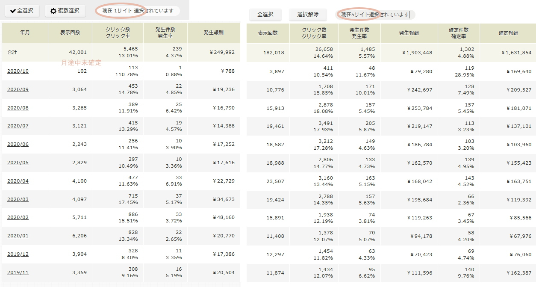Open the 2020/09 month link
Viewport: 536px width, 287px height.
point(18,89)
